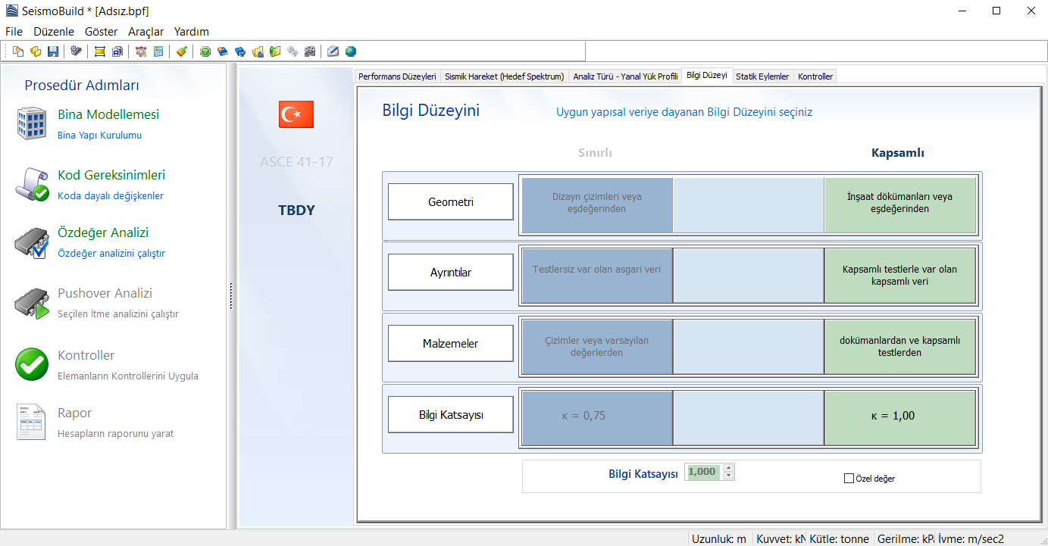Open a file with the folder toolbar icon
The height and width of the screenshot is (546, 1048).
point(36,51)
